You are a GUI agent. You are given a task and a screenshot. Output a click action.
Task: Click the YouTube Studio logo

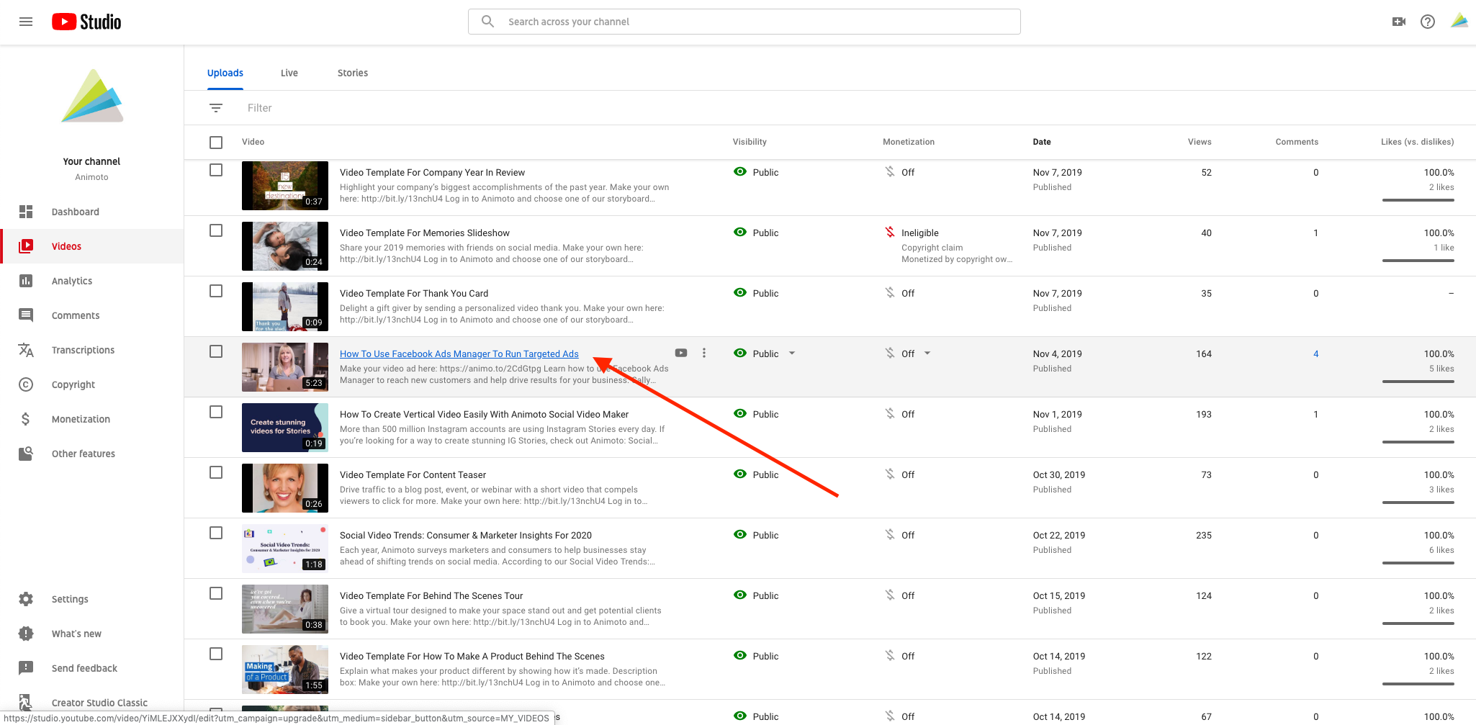(86, 22)
